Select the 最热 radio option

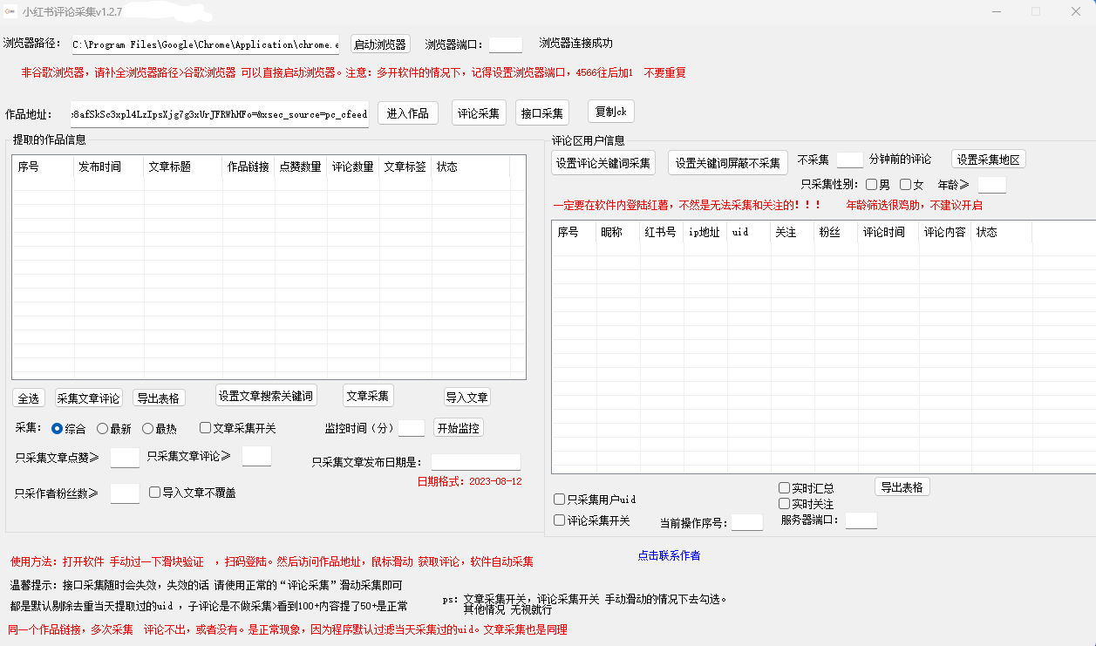coord(147,429)
